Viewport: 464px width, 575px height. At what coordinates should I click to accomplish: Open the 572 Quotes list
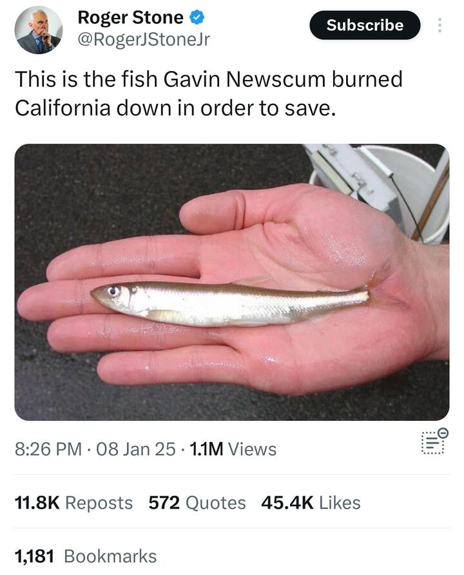(197, 502)
